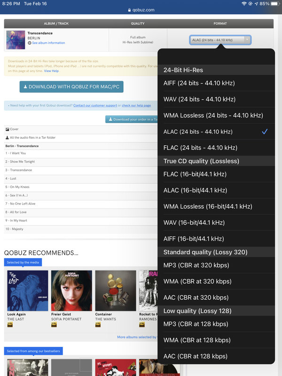The width and height of the screenshot is (282, 376).
Task: Choose WAV (24 bits - 44.10 kHz)
Action: point(216,99)
